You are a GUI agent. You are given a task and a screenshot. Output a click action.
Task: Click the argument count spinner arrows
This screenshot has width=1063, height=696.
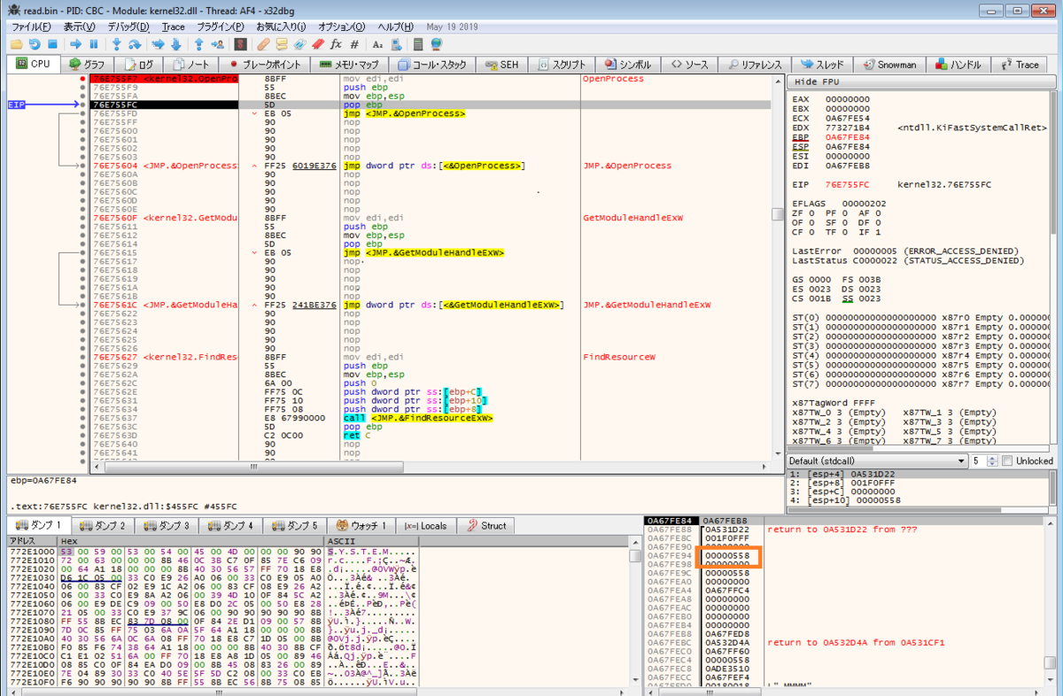point(992,461)
